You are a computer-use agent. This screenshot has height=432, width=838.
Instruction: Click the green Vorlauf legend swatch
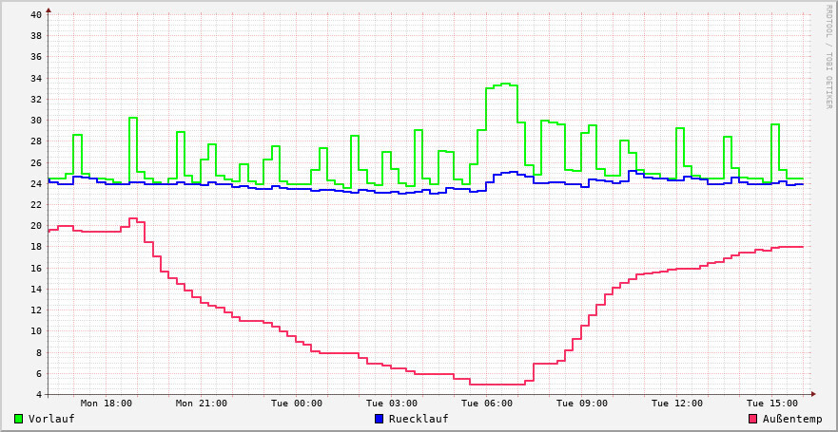pyautogui.click(x=18, y=419)
